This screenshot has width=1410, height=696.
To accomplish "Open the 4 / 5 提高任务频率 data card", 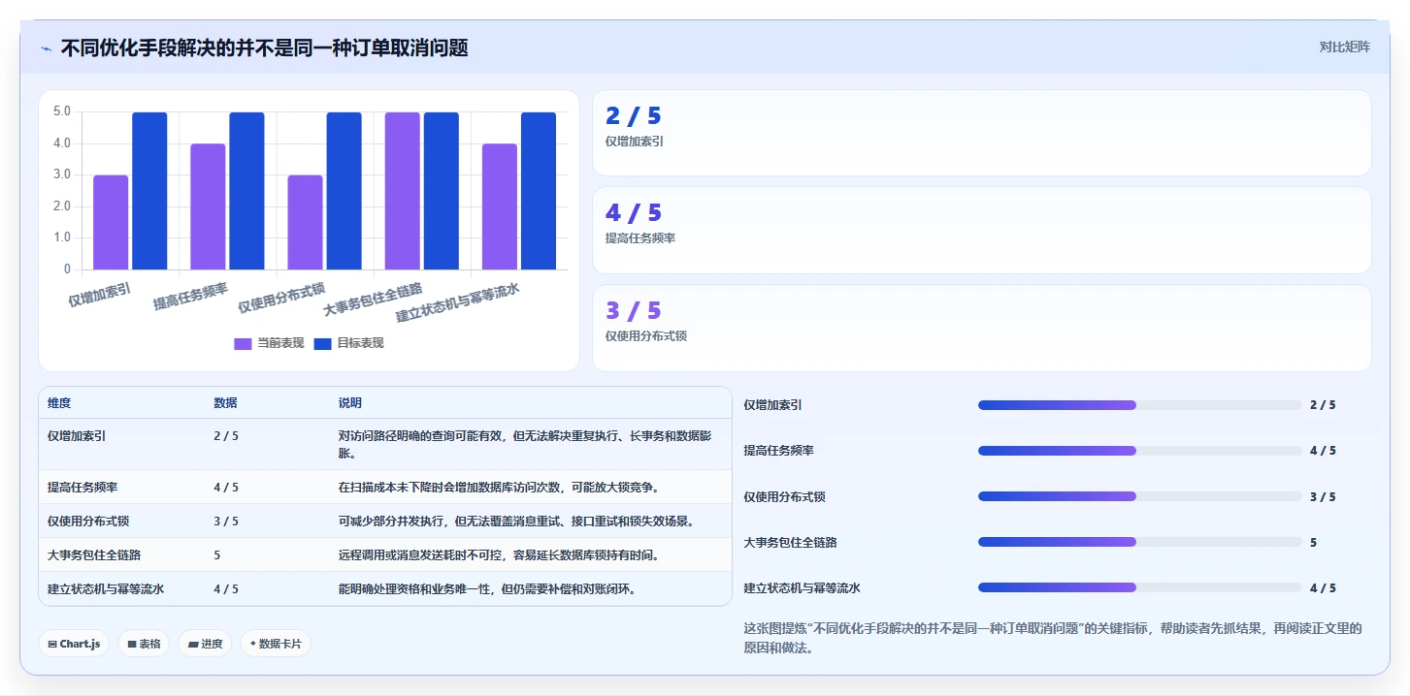I will [x=981, y=230].
